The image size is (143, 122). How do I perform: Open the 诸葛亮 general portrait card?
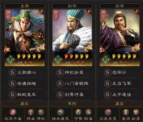[x=72, y=38]
